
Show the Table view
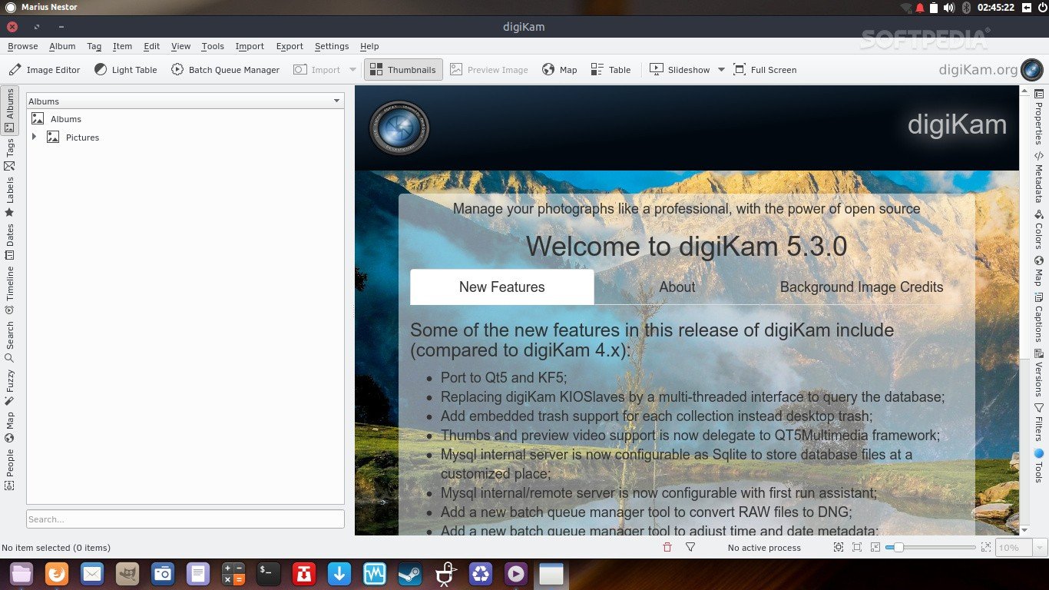[611, 70]
